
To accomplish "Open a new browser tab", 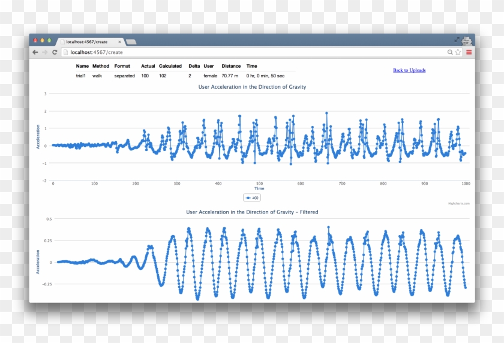I will 131,42.
